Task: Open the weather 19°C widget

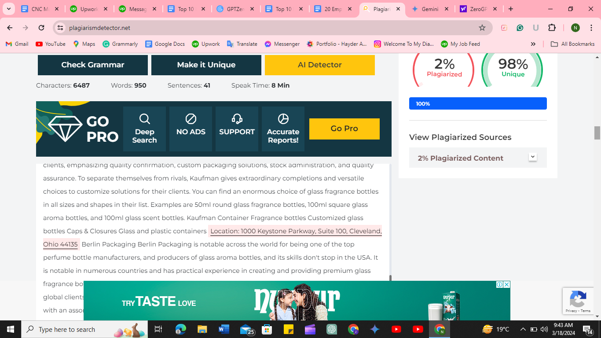Action: coord(496,329)
